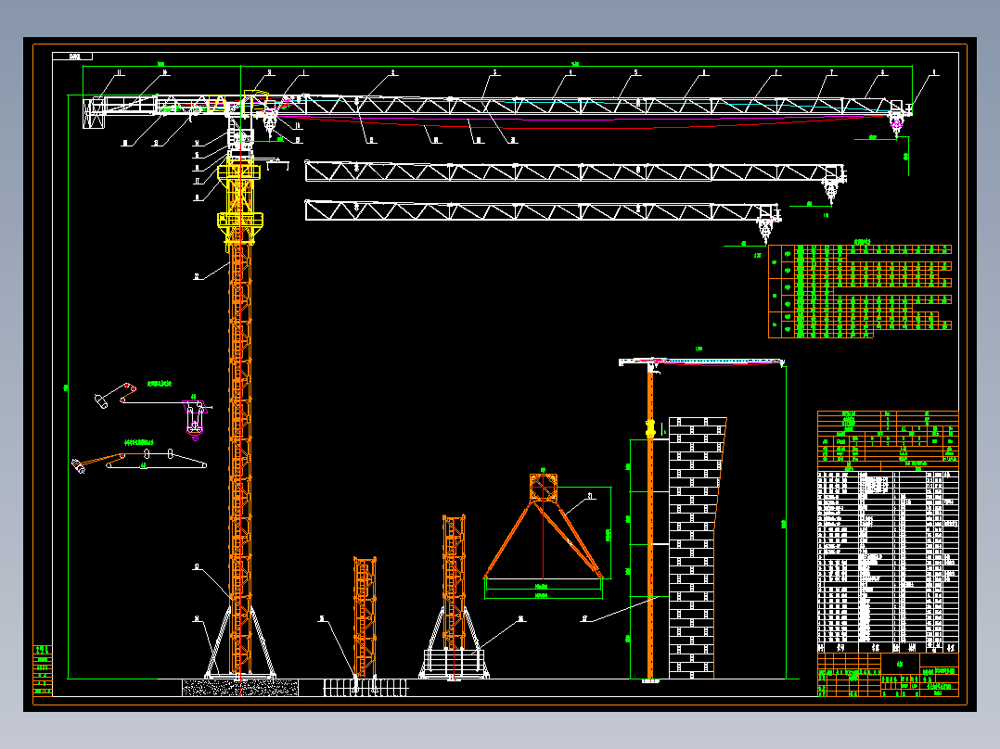Click the revision table at bottom-left margin
Image resolution: width=1000 pixels, height=749 pixels.
(42, 669)
